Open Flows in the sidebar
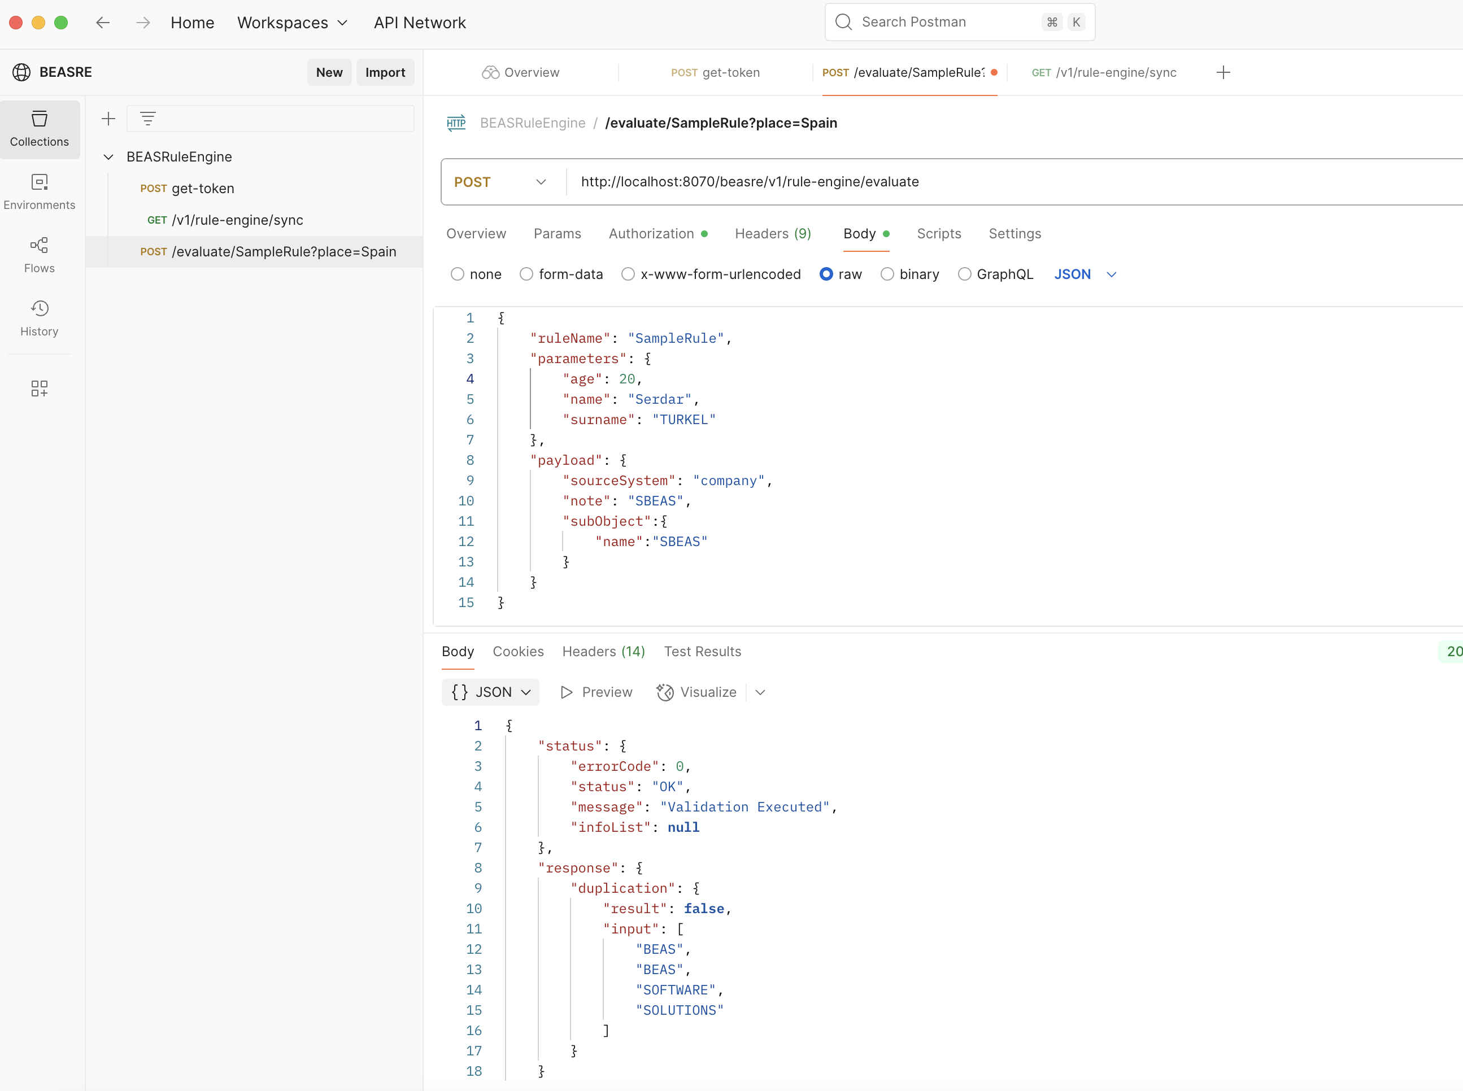 click(40, 256)
